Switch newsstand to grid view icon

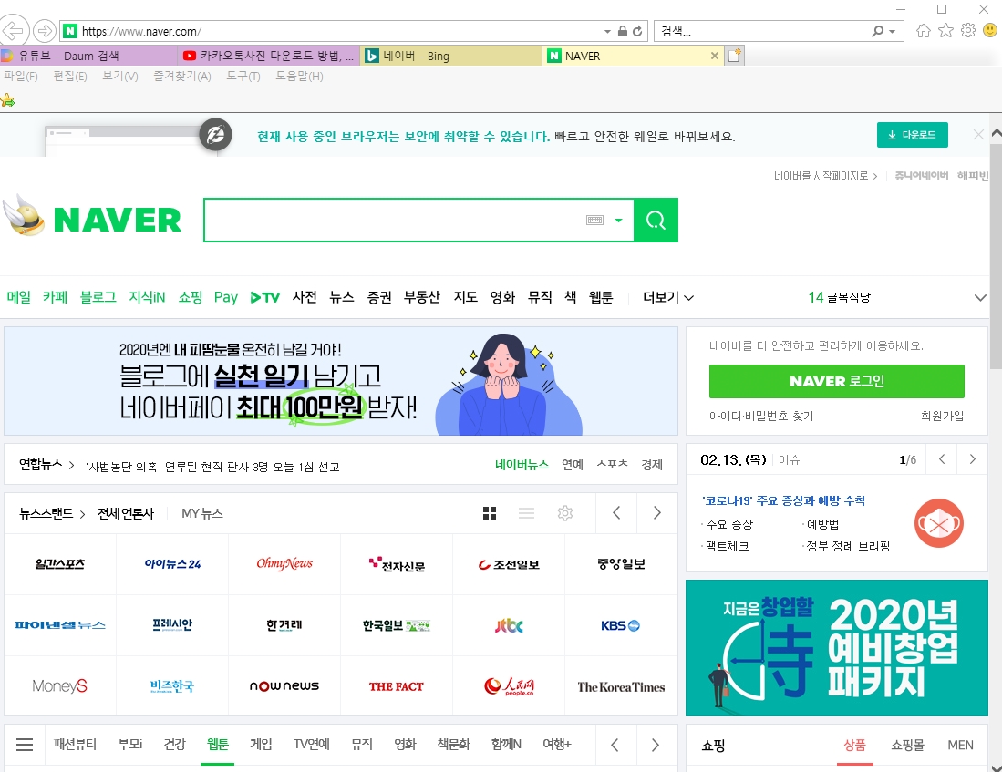[490, 513]
